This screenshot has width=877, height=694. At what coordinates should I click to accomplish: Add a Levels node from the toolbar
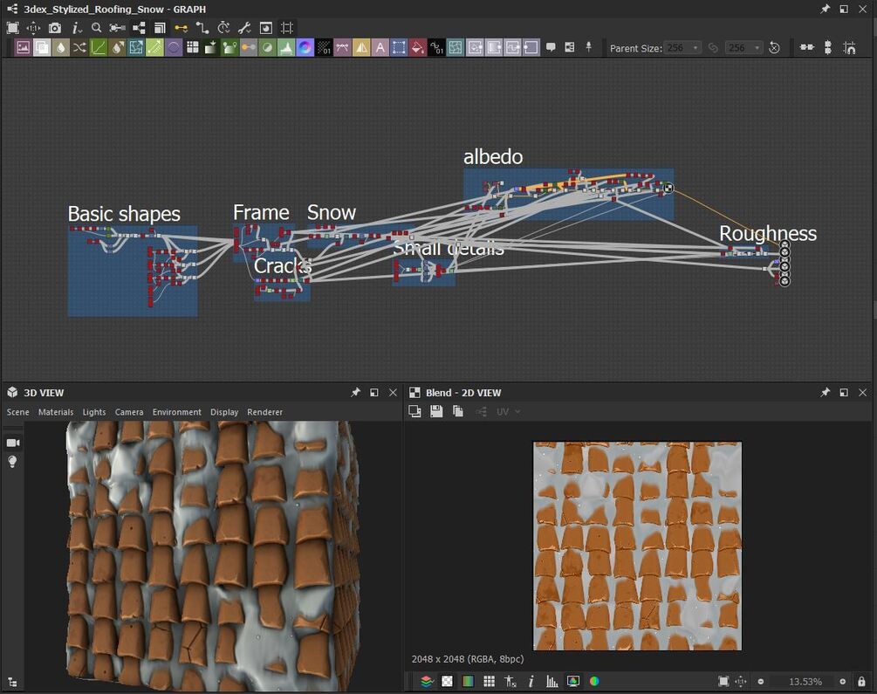(x=286, y=48)
